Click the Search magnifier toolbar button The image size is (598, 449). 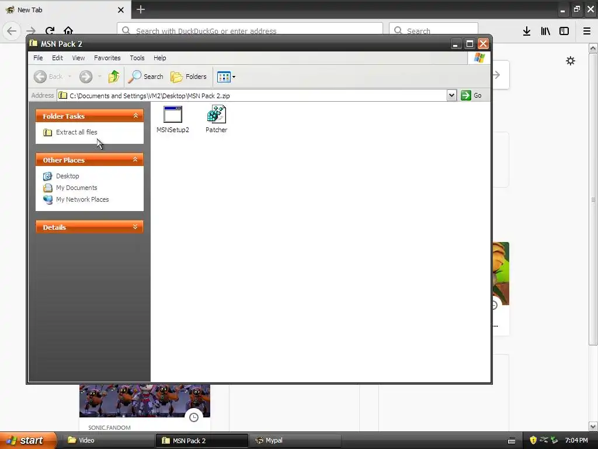pos(145,77)
